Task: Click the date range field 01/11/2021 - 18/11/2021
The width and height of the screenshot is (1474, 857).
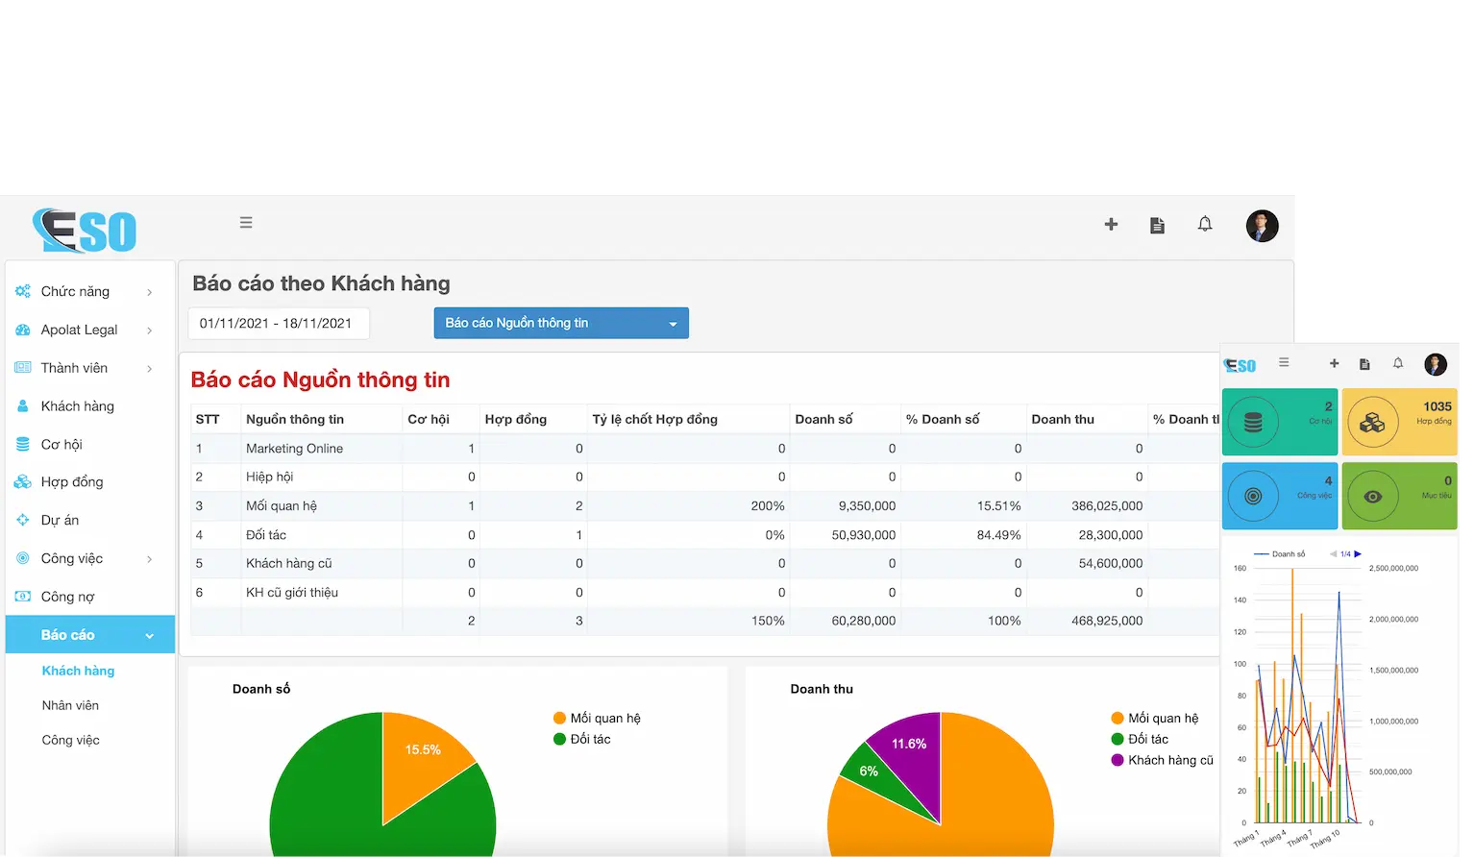Action: (278, 323)
